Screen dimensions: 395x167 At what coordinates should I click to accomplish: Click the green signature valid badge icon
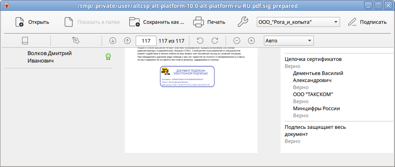point(108,57)
